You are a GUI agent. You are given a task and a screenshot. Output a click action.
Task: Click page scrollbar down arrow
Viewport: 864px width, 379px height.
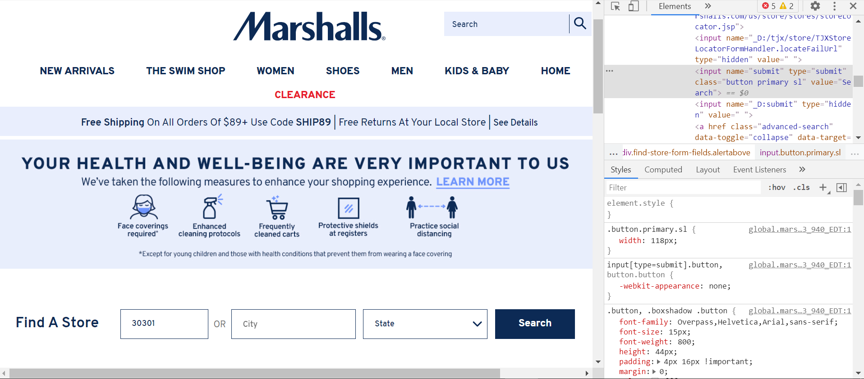click(598, 362)
